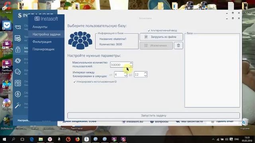The height and width of the screenshot is (143, 255).
Task: Click Удалить отчет in the back window
Action: [222, 122]
